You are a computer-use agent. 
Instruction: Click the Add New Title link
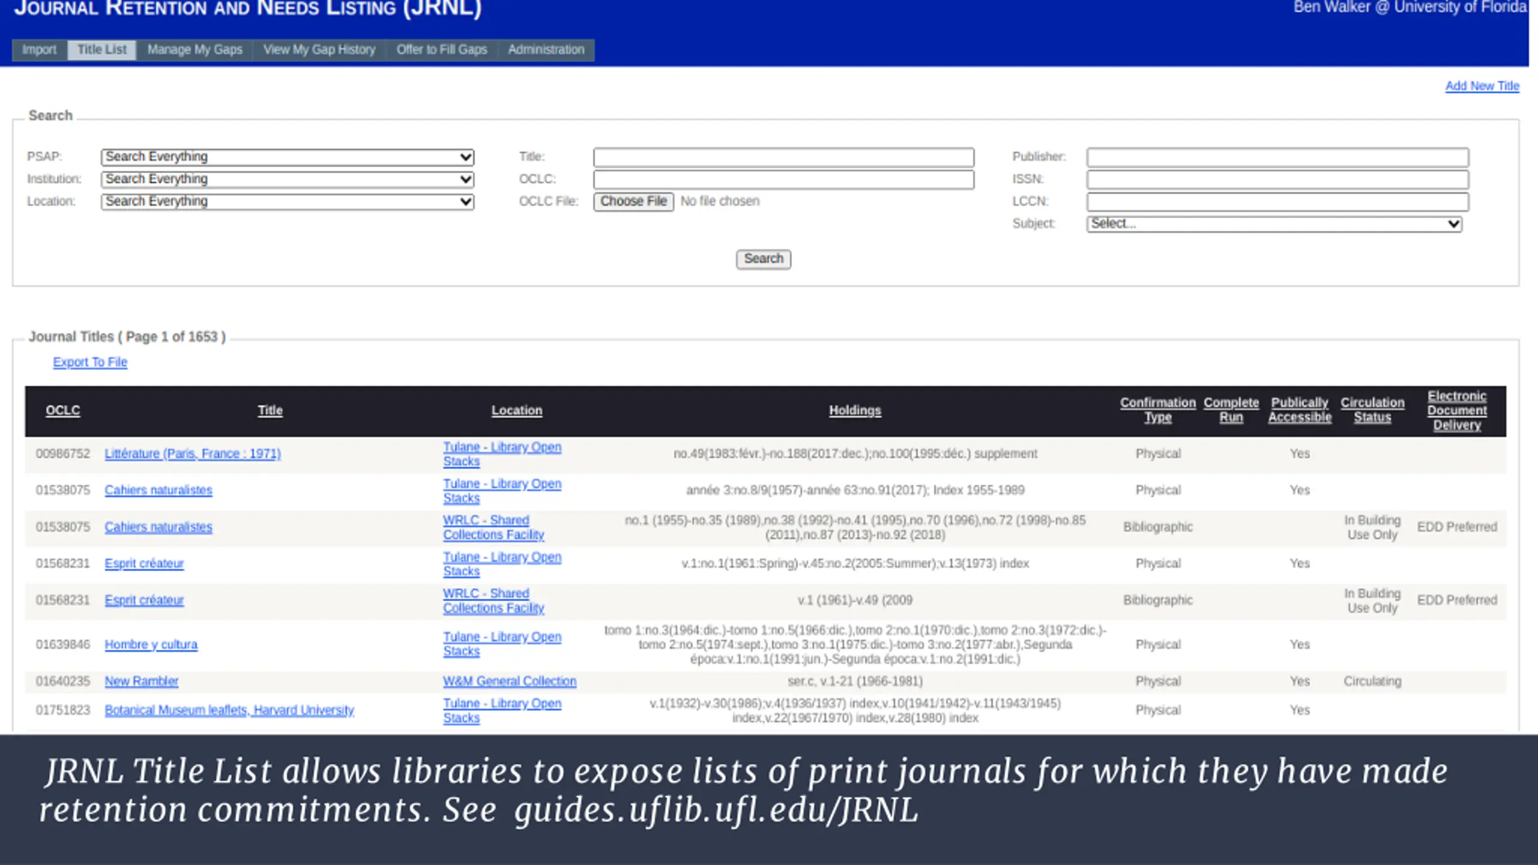[x=1482, y=86]
